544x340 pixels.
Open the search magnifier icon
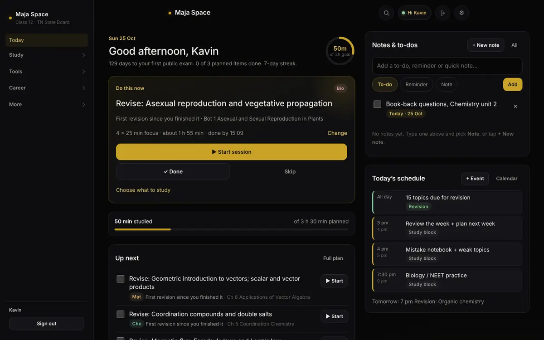[x=386, y=13]
